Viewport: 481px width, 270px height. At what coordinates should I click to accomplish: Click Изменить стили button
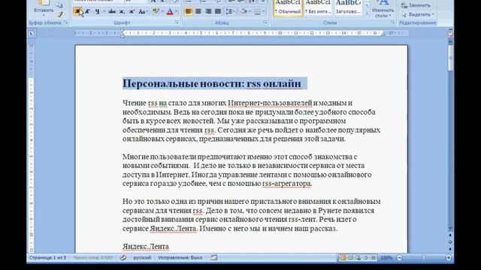pyautogui.click(x=383, y=8)
